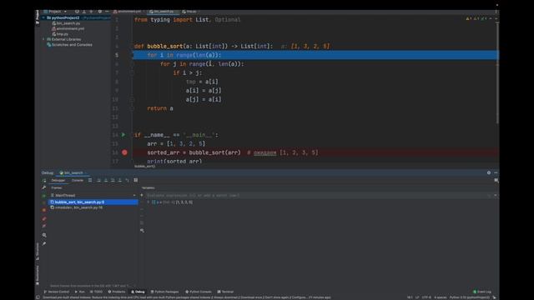Click the Run to Cursor icon
This screenshot has height=300, width=534.
click(x=127, y=180)
